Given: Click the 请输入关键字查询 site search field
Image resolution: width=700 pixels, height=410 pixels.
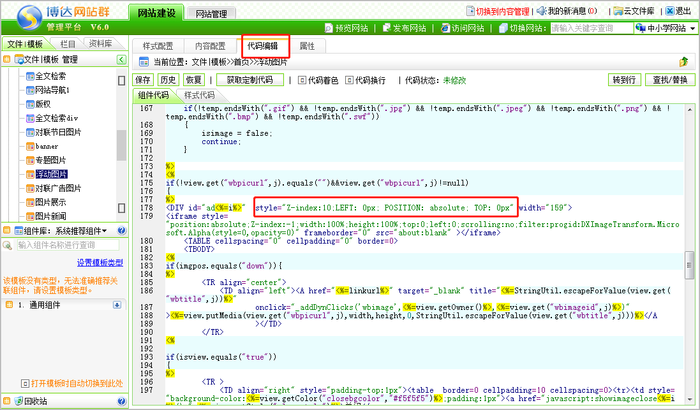Looking at the screenshot, I should click(591, 28).
